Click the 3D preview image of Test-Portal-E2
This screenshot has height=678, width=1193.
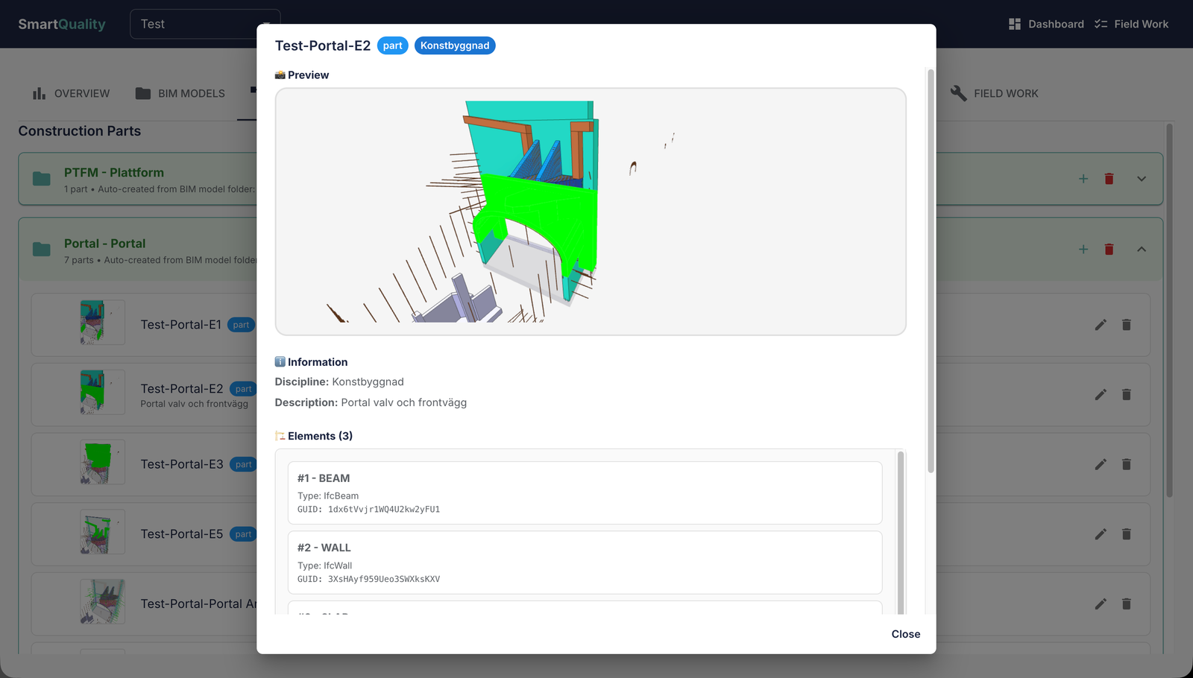point(591,212)
